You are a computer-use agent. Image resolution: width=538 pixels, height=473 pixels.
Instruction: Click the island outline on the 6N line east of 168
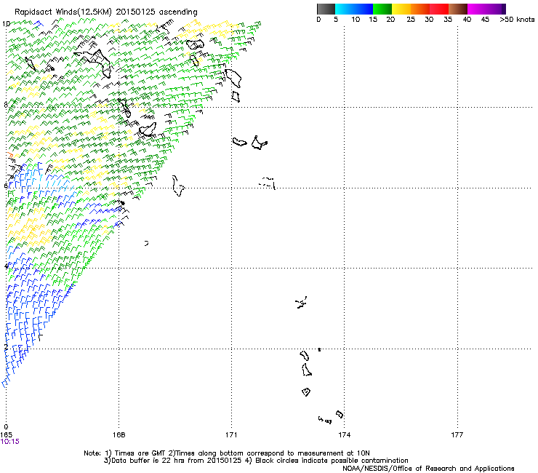(178, 186)
